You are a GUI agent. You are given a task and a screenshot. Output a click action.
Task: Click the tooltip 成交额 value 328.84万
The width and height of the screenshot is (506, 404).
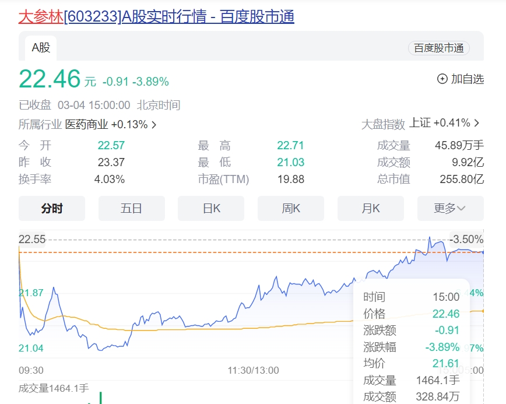438,397
